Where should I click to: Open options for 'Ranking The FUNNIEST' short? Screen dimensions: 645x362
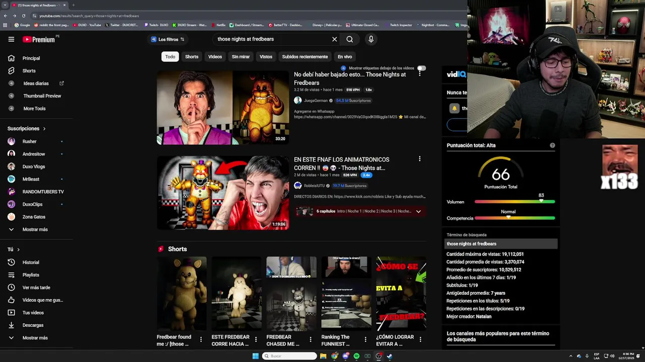(x=365, y=339)
